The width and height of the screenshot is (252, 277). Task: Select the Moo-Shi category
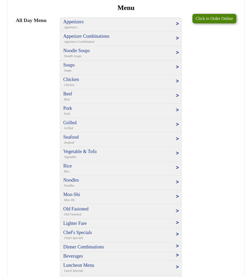click(71, 194)
